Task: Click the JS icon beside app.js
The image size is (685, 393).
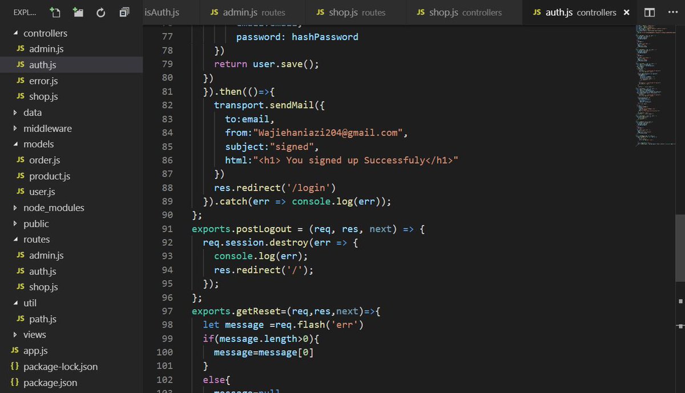Action: [x=14, y=351]
